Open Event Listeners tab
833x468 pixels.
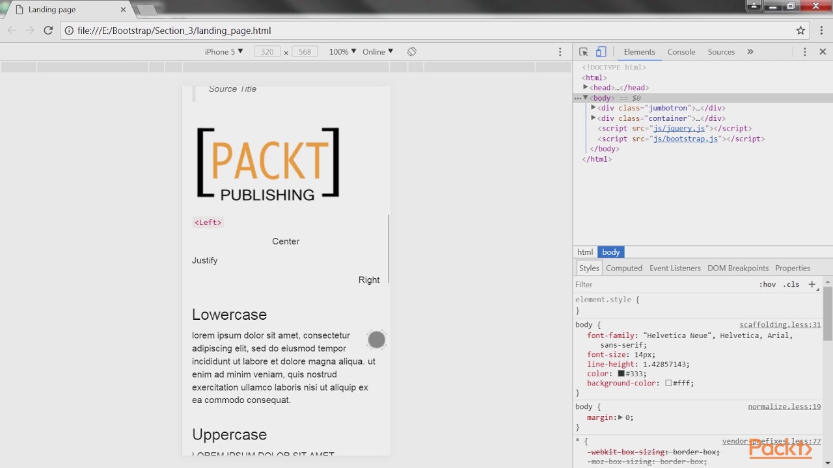coord(675,268)
